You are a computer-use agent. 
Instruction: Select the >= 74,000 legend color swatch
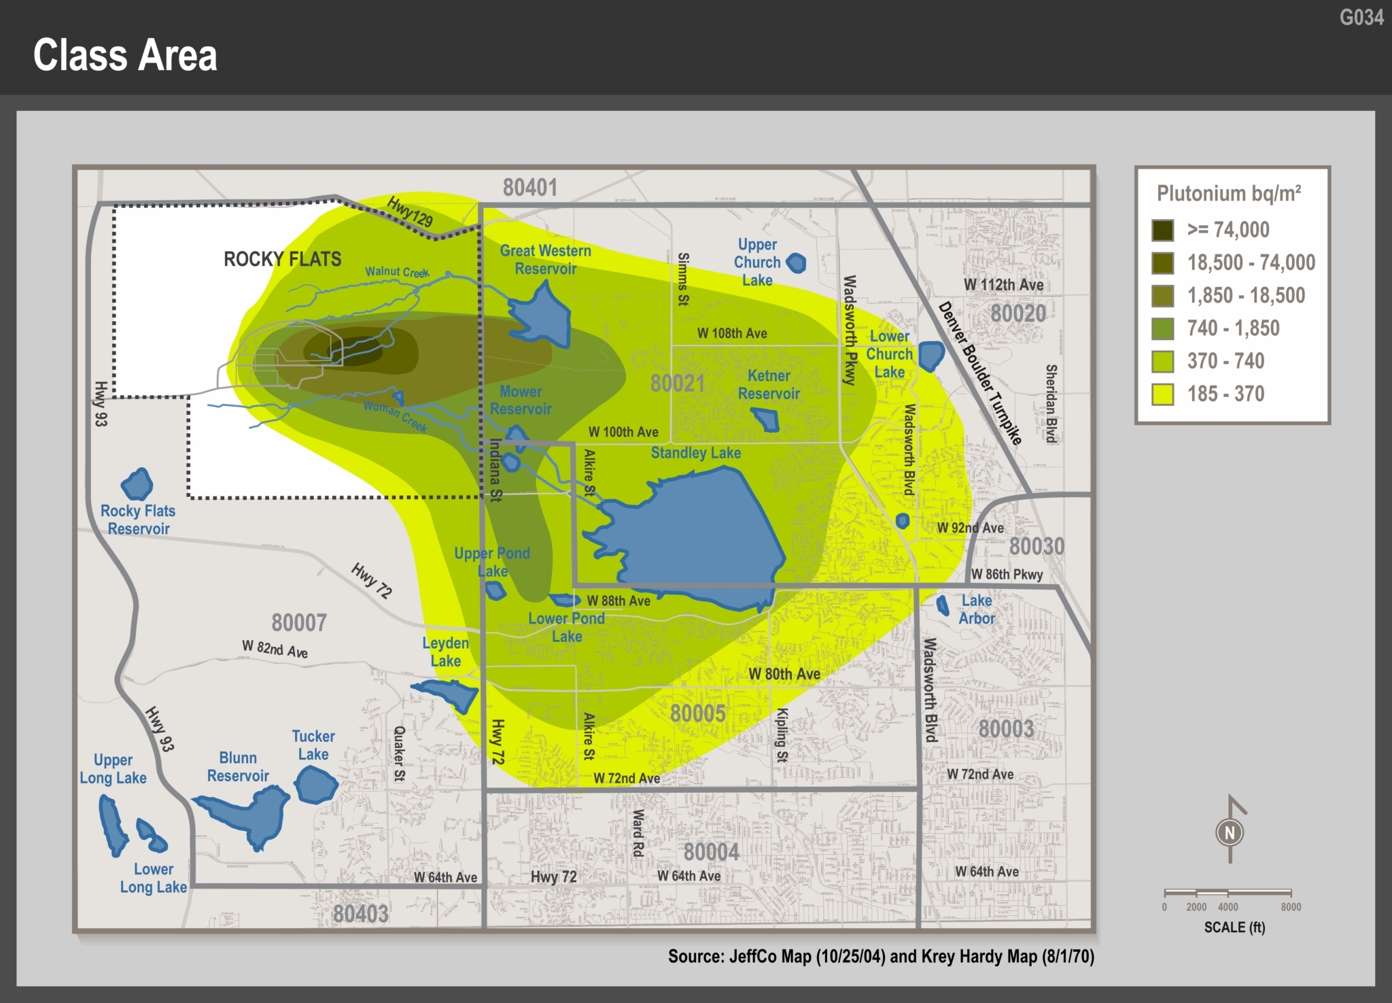coord(1163,231)
